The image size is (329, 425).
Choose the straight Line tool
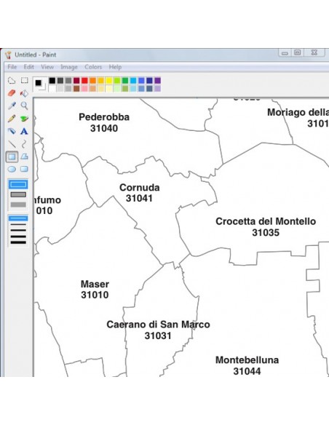tap(12, 144)
